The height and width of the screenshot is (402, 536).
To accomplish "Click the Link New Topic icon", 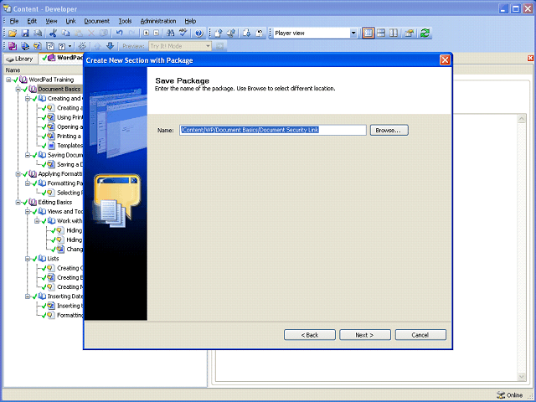I will pos(38,46).
